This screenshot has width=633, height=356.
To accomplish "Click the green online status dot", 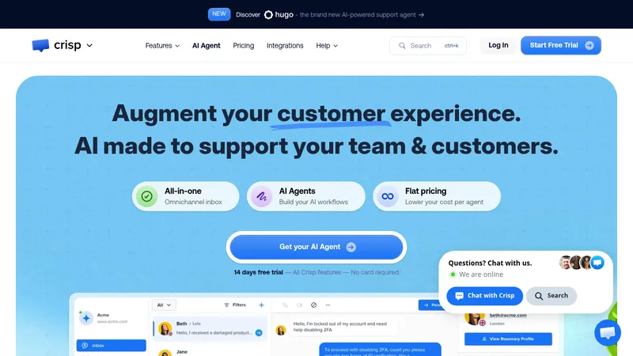I will pos(453,275).
